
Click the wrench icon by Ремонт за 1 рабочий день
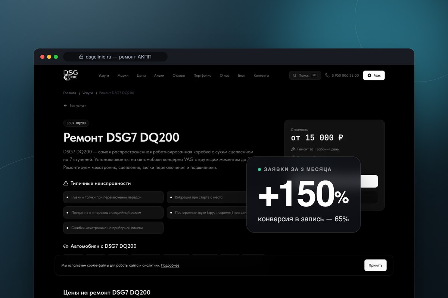pos(293,149)
